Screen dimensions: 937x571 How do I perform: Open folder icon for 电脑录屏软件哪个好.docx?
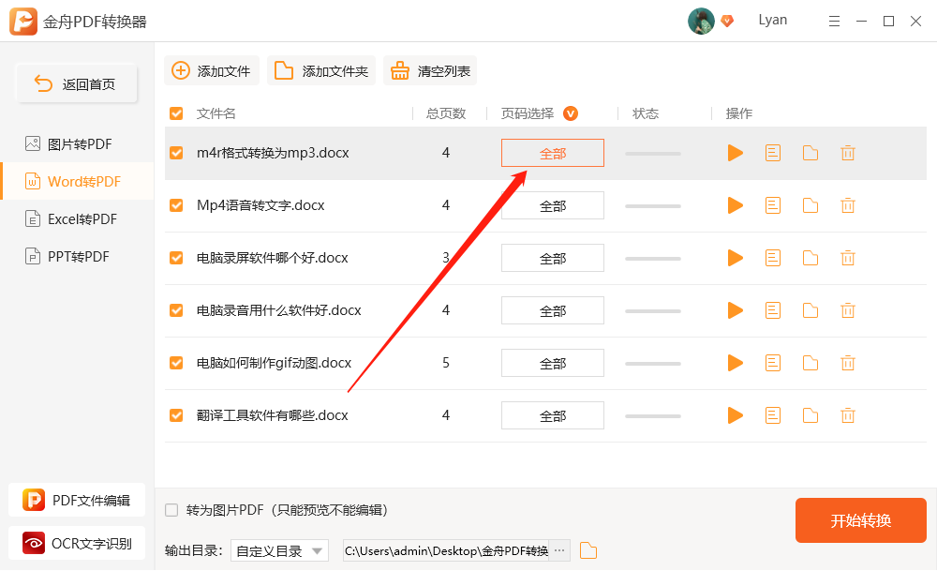811,258
